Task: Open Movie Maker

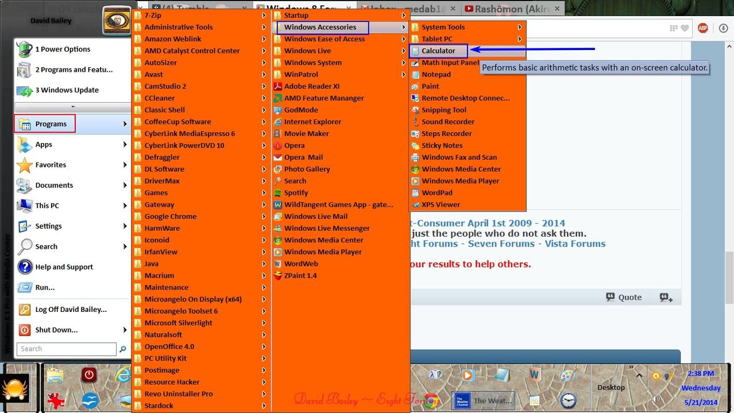Action: [x=306, y=134]
